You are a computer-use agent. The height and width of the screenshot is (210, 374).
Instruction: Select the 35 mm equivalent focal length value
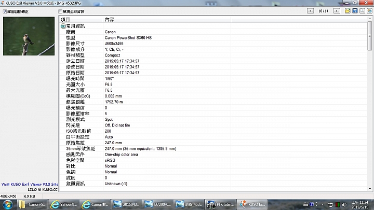point(140,149)
